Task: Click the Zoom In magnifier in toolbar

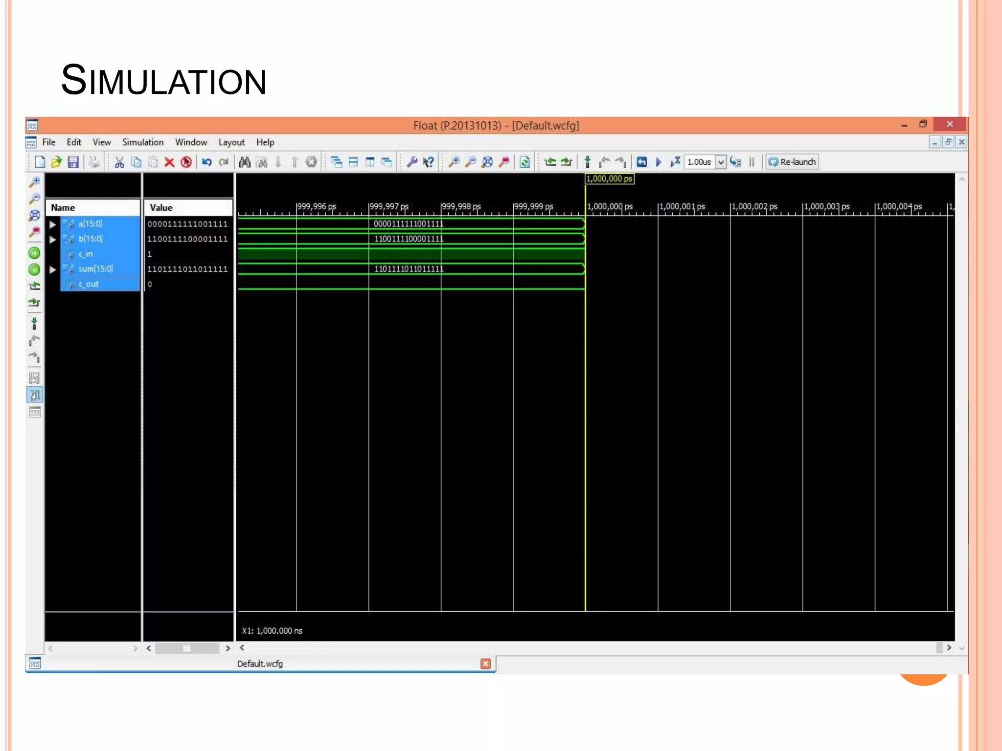Action: tap(454, 162)
